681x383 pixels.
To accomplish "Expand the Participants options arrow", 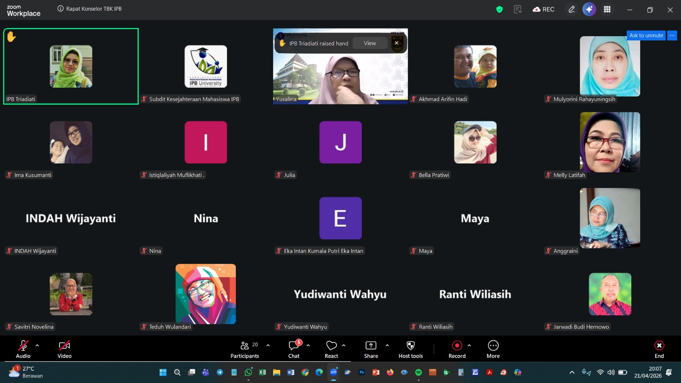I will 268,346.
